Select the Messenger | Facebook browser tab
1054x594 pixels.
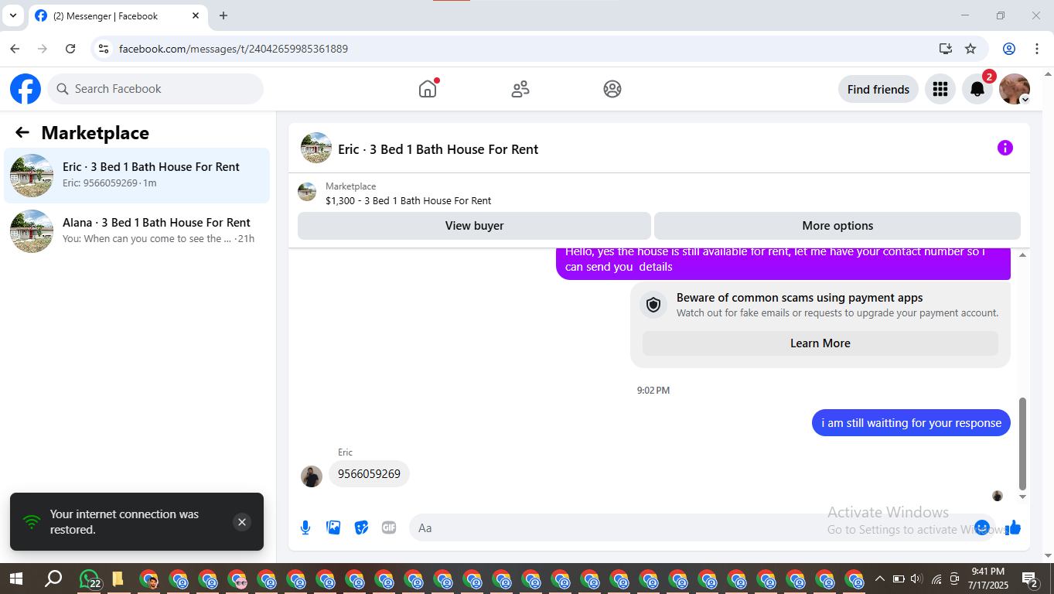118,16
